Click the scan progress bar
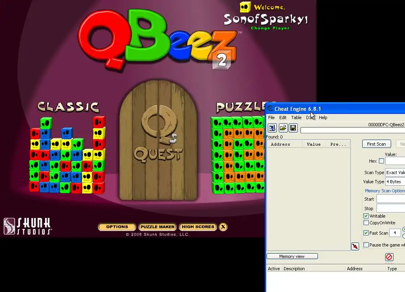This screenshot has width=405, height=292. (x=352, y=131)
